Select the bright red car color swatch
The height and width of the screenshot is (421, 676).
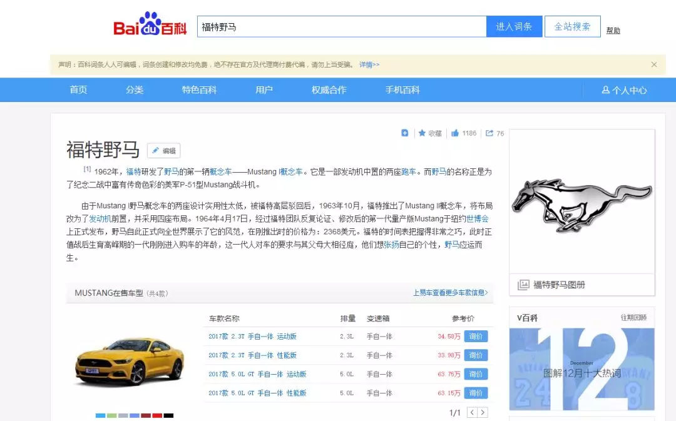point(157,415)
